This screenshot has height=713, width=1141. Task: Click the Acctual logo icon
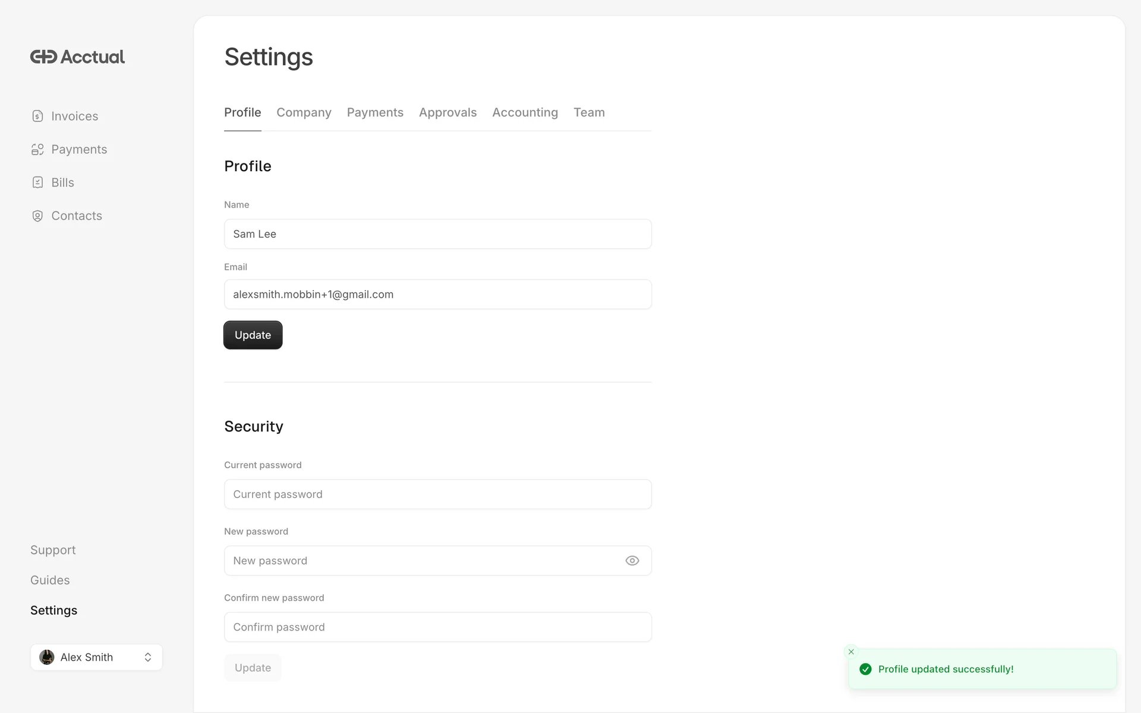(43, 57)
